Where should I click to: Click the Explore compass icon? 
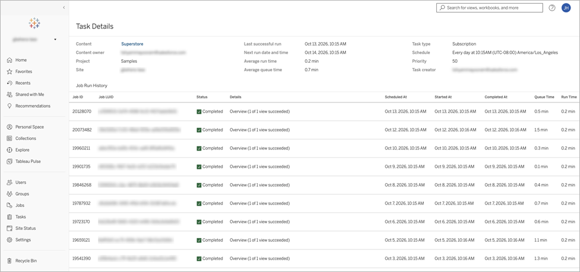tap(9, 150)
